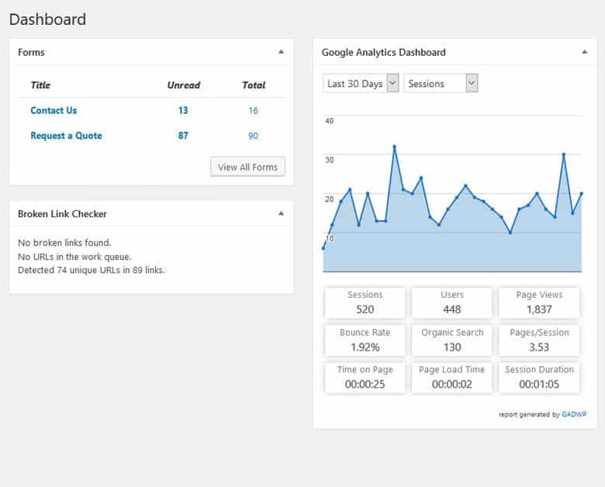Click the 40 label on the chart axis

click(x=329, y=121)
